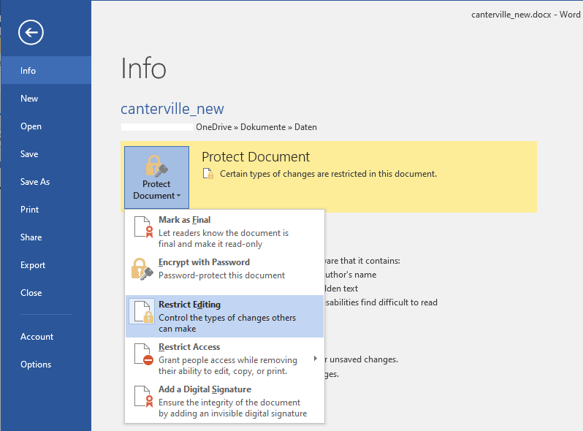Open Word Options
The width and height of the screenshot is (583, 431).
36,365
